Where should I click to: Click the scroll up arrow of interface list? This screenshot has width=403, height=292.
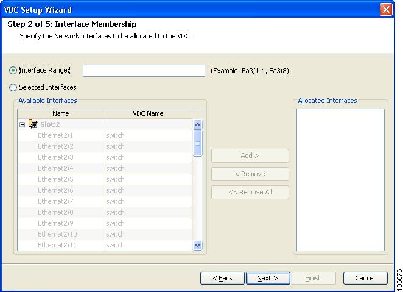tap(197, 125)
